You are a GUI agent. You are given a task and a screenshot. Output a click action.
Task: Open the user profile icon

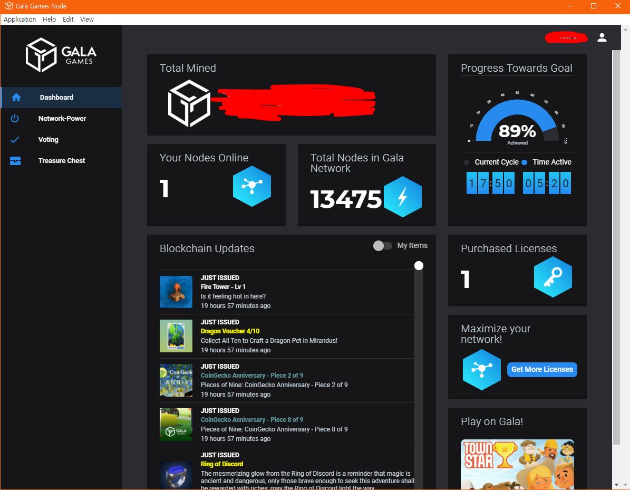602,37
